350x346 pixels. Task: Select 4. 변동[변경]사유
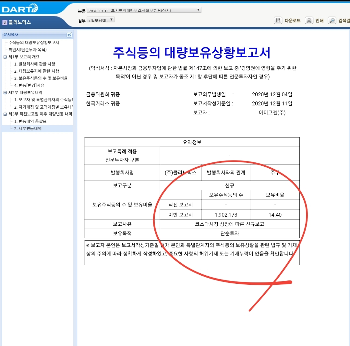[29, 85]
